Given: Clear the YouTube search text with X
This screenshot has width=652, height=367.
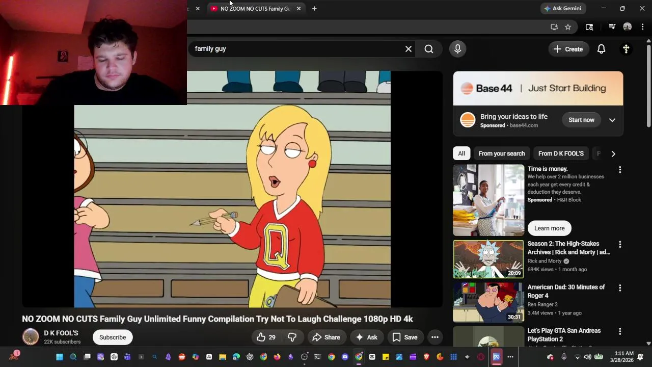Looking at the screenshot, I should coord(408,49).
